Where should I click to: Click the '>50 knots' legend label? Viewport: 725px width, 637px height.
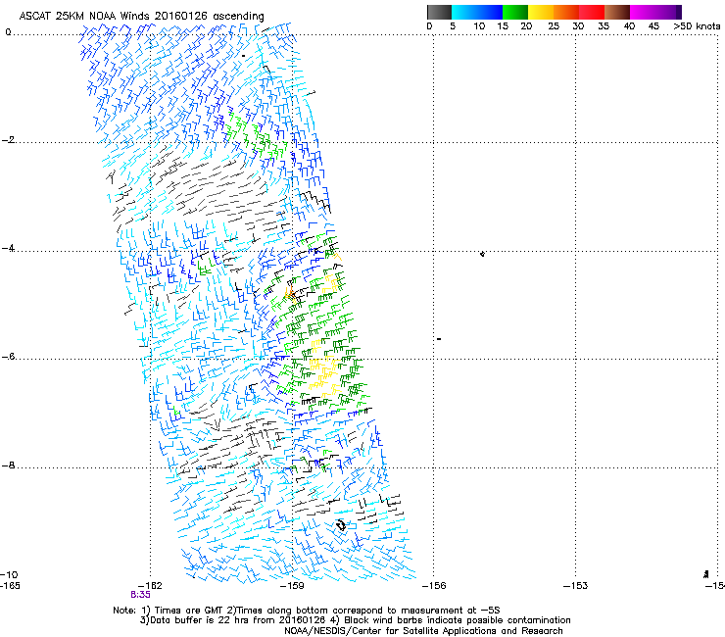pyautogui.click(x=697, y=26)
